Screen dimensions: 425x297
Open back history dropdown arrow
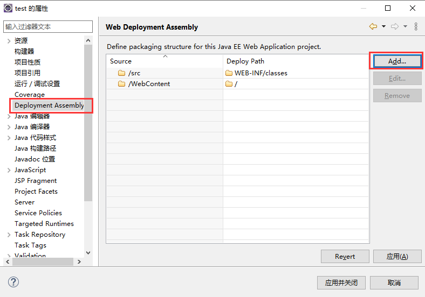(383, 26)
